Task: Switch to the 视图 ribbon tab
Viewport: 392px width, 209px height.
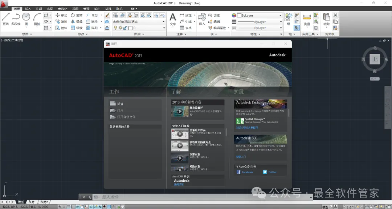Action: pyautogui.click(x=75, y=9)
